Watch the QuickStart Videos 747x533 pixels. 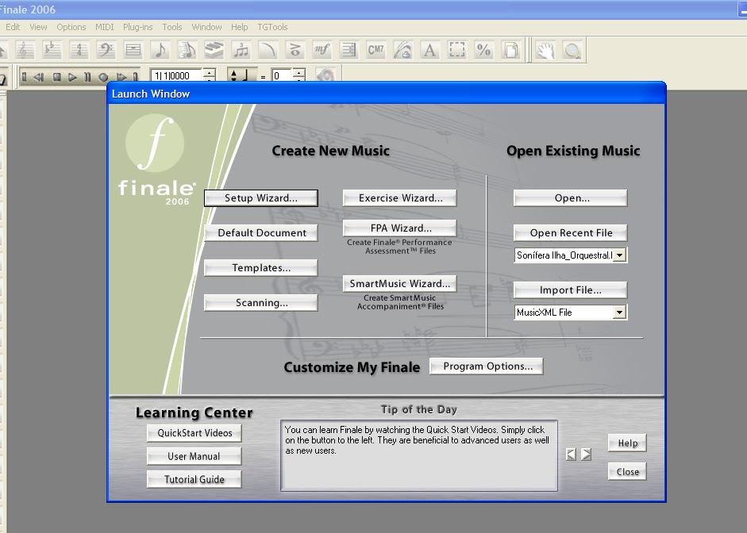(194, 433)
